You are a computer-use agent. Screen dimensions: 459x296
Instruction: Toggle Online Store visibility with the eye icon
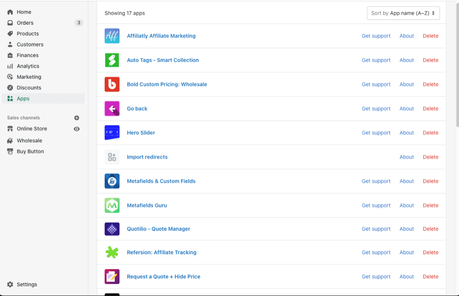(x=76, y=128)
